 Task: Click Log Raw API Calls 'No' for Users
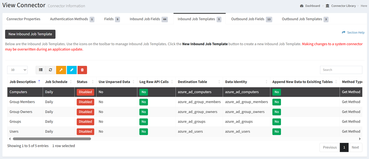point(144,131)
